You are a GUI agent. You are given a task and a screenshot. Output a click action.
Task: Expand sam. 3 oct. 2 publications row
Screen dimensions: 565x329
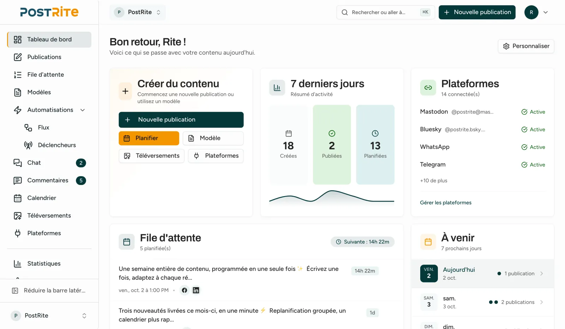pyautogui.click(x=482, y=302)
